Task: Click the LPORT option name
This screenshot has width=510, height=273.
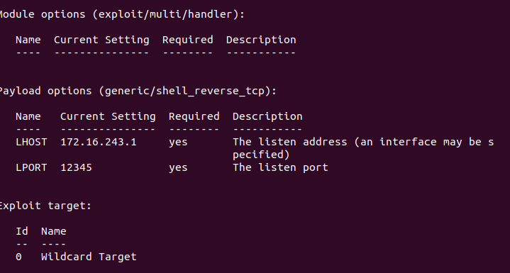Action: (x=31, y=167)
